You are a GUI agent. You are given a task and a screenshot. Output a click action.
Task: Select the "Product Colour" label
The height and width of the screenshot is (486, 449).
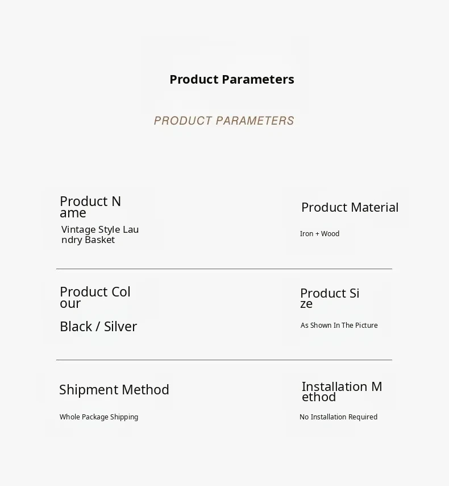pyautogui.click(x=95, y=298)
